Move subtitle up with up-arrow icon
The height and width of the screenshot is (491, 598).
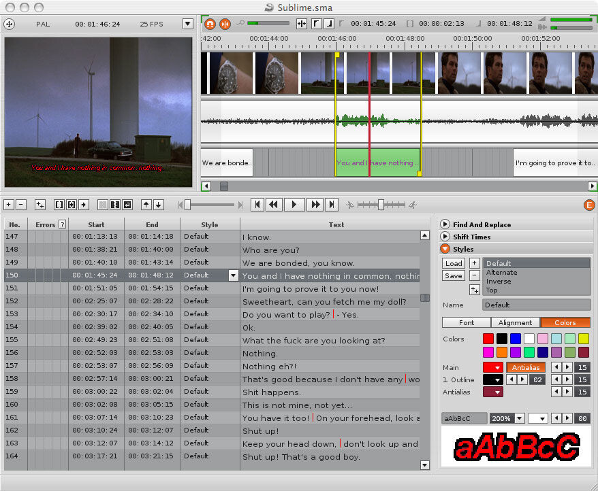[x=146, y=205]
